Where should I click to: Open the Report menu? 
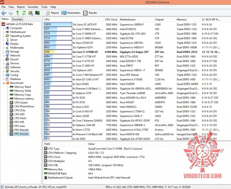click(21, 7)
